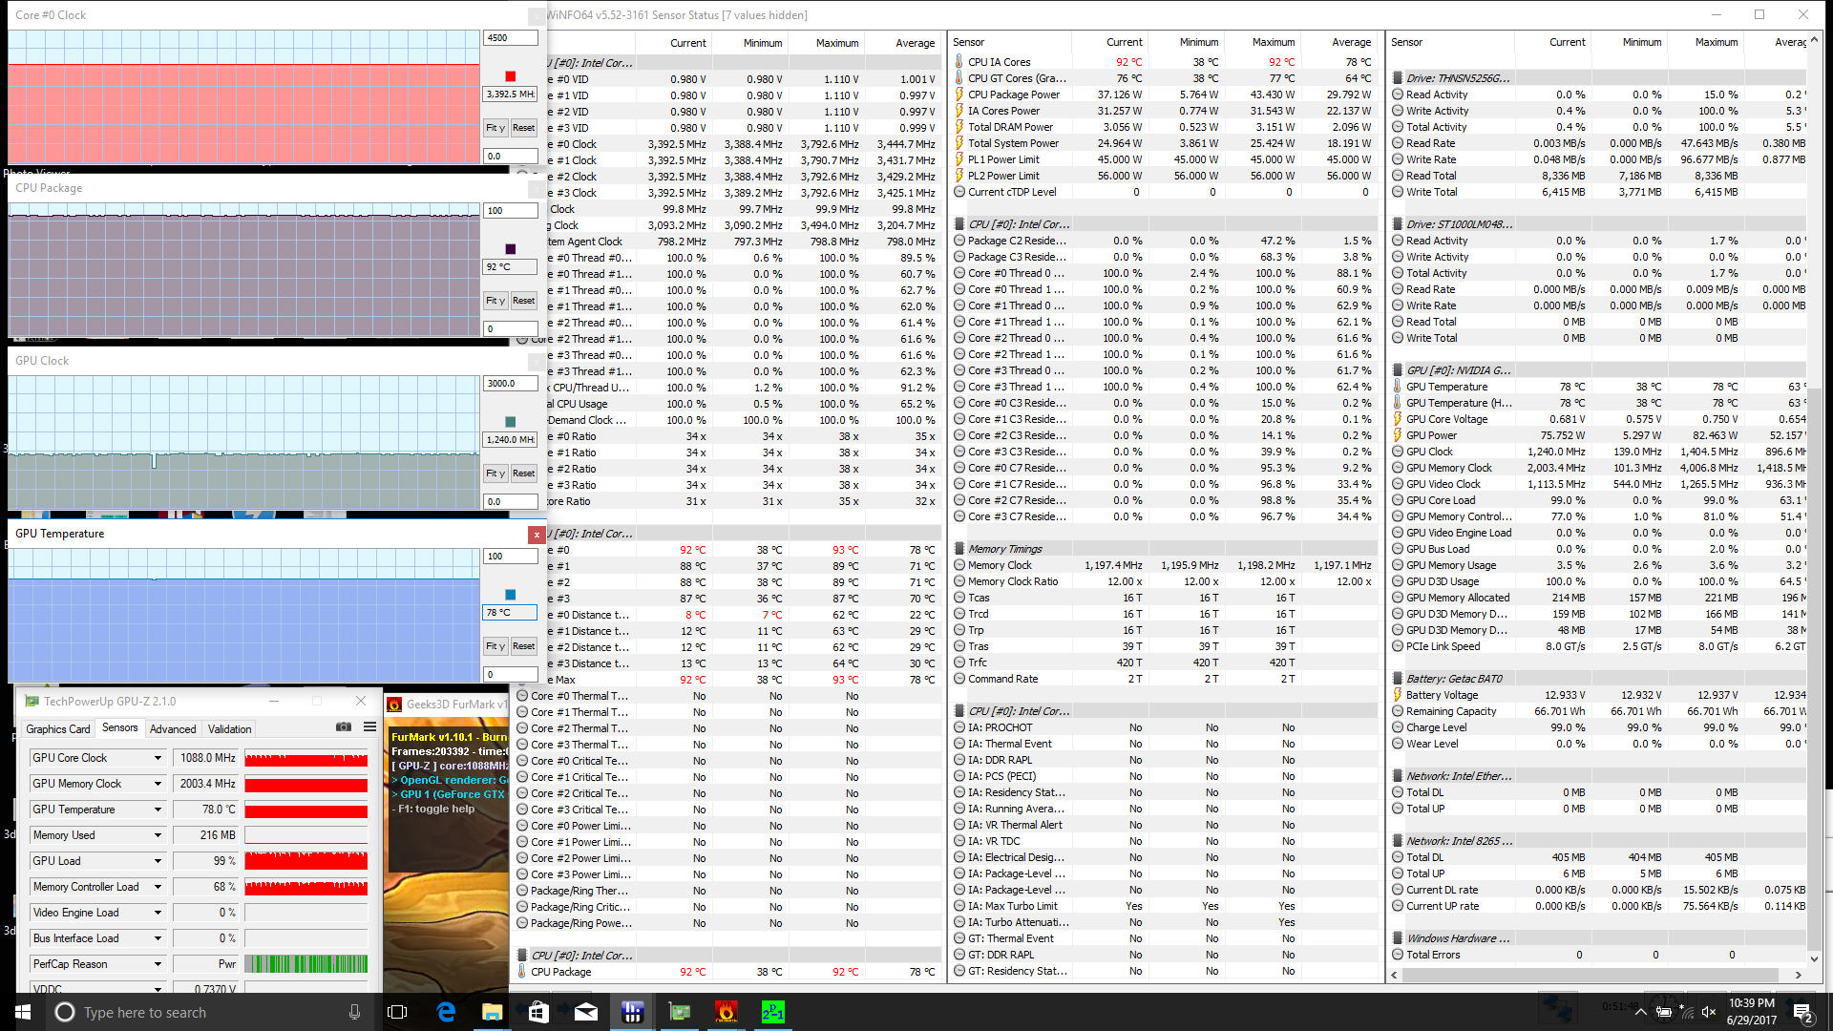1833x1031 pixels.
Task: Click the battery tray icon
Action: [1663, 1012]
